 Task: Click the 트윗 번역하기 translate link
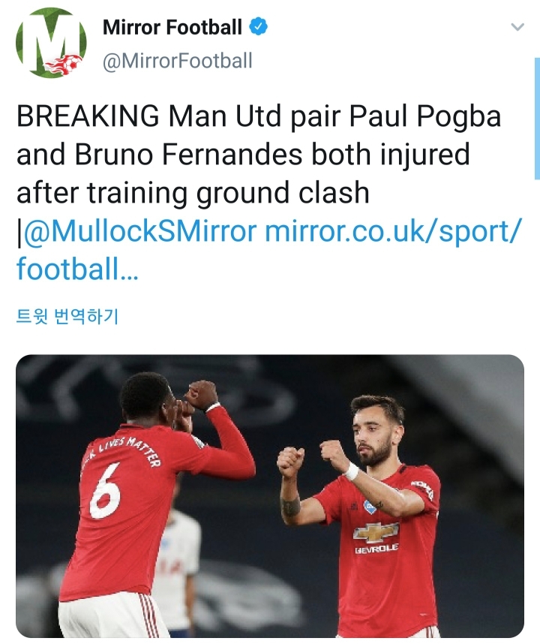point(67,316)
